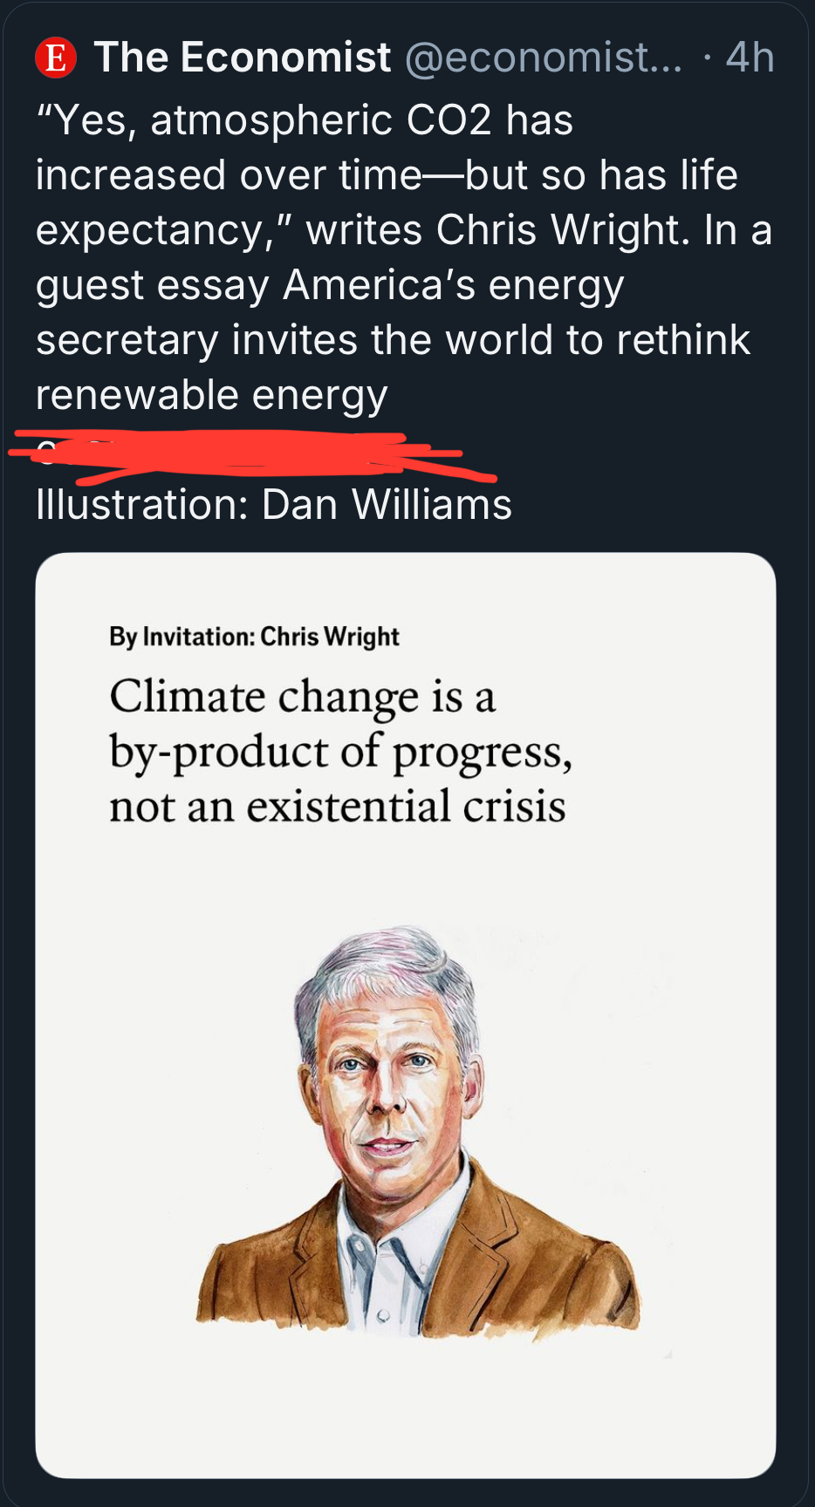815x1507 pixels.
Task: Click the 4h post timestamp
Action: [x=750, y=58]
